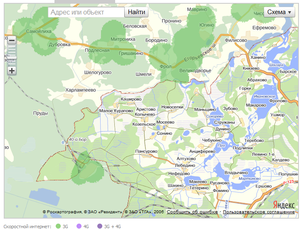Click the Мартыново lake label

click(x=249, y=178)
